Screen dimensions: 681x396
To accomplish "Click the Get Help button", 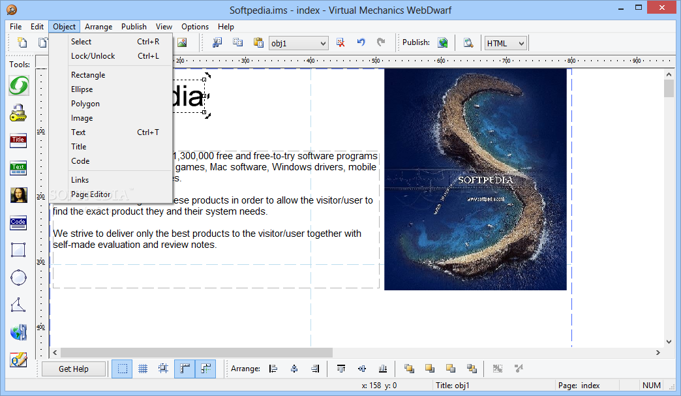I will (x=74, y=369).
